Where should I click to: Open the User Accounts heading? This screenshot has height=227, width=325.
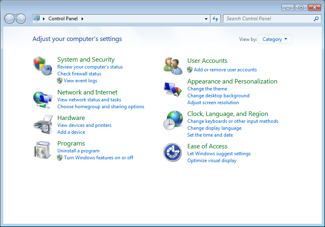[207, 61]
